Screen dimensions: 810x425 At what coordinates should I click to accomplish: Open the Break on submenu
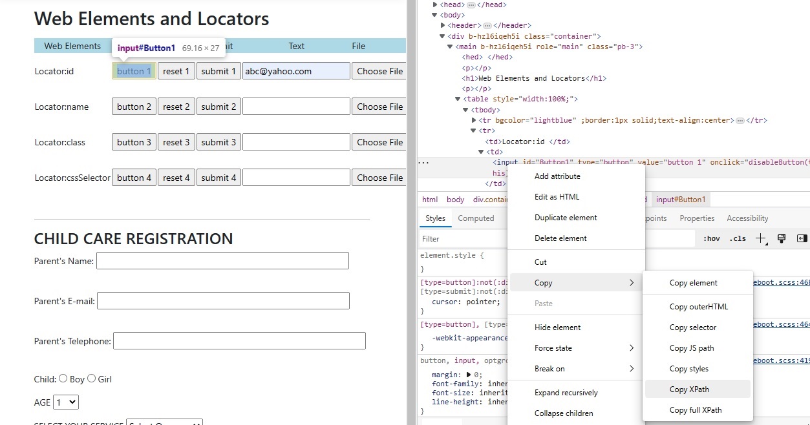576,369
